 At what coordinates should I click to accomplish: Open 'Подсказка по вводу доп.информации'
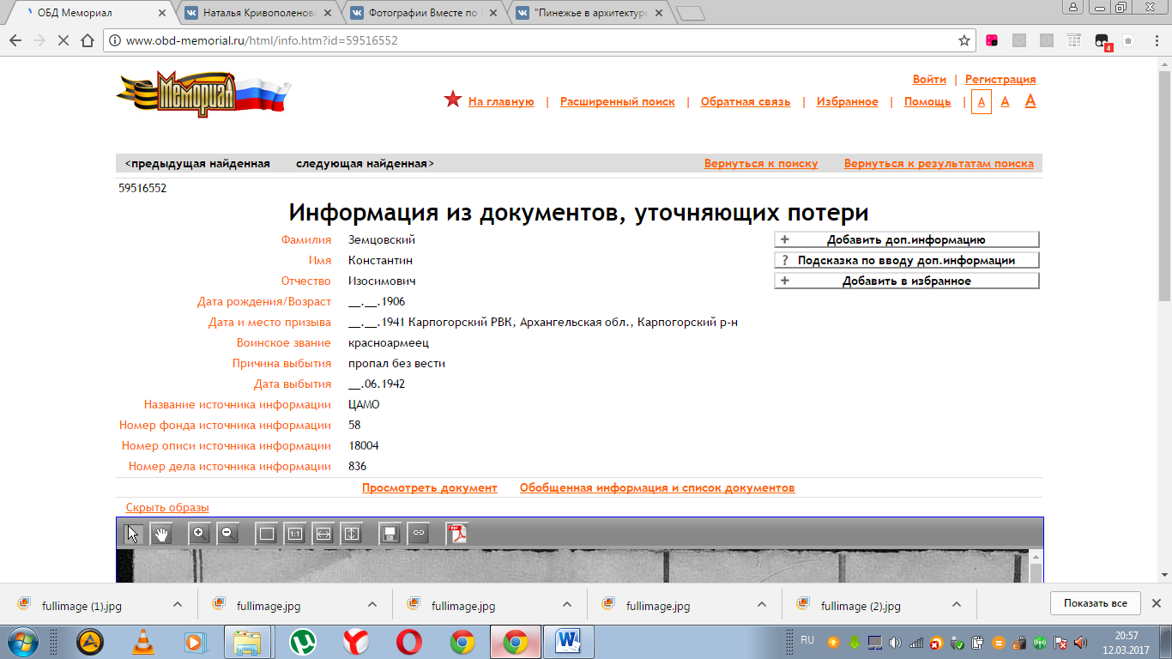(907, 260)
